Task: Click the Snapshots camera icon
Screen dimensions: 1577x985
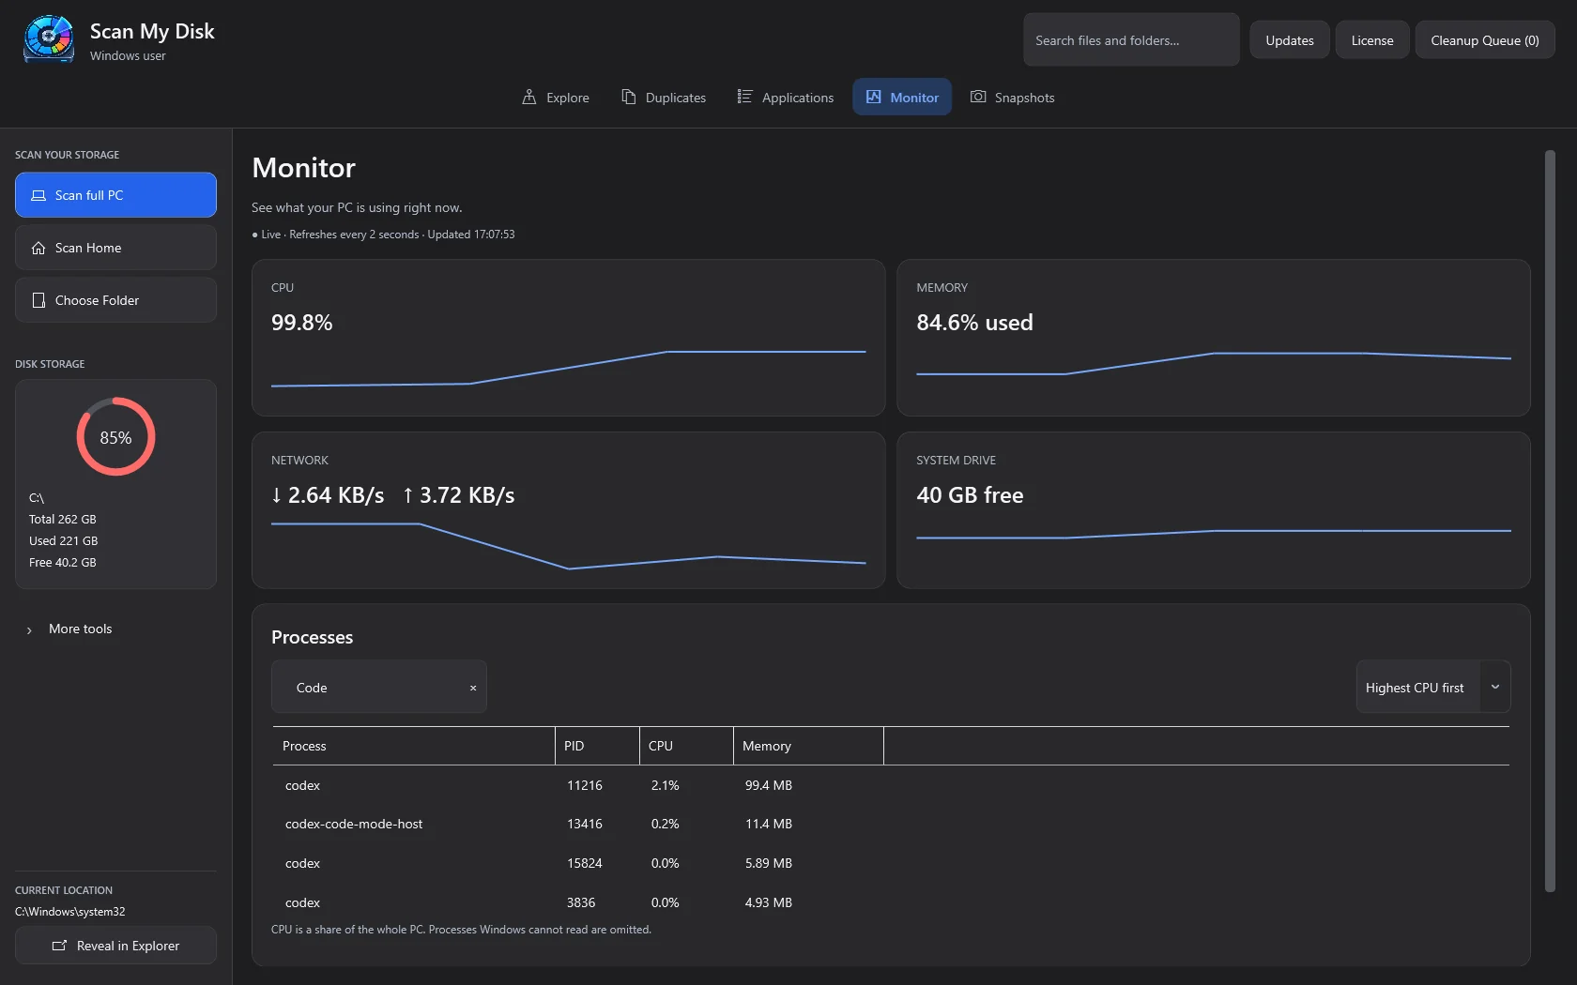Action: (x=978, y=97)
